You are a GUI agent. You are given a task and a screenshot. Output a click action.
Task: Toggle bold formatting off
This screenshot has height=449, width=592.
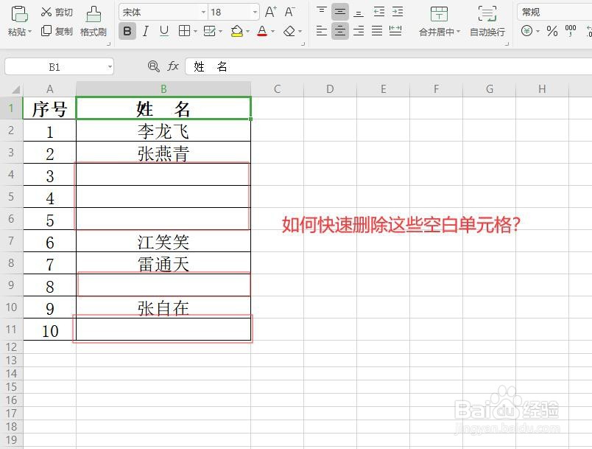coord(127,32)
